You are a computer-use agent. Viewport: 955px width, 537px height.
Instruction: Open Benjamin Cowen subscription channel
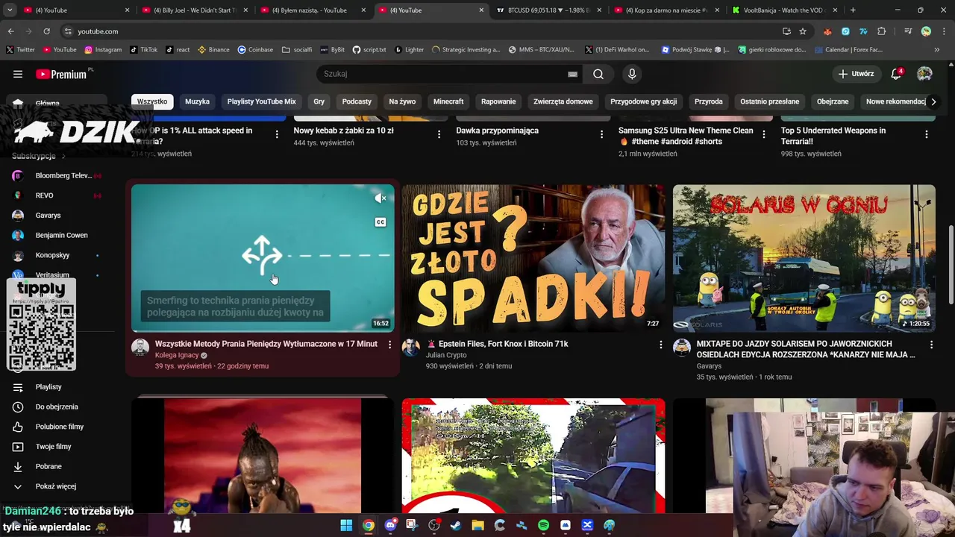click(x=57, y=235)
